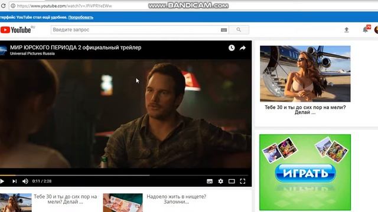Click the site info icon in address bar
378x212 pixels.
(13, 6)
